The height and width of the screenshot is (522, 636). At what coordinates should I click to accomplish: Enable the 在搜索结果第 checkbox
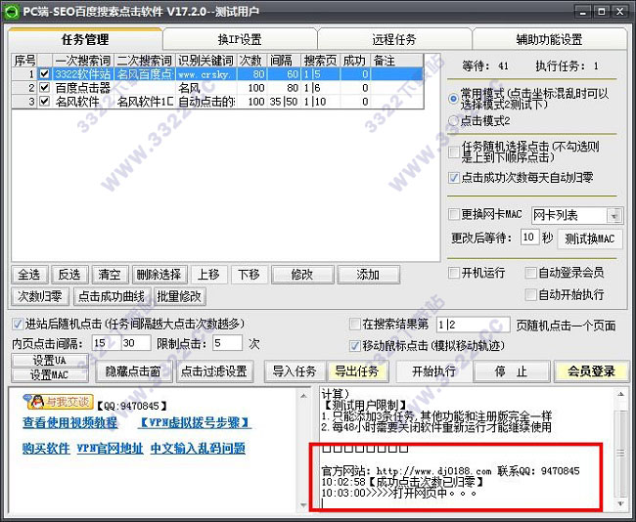click(355, 324)
